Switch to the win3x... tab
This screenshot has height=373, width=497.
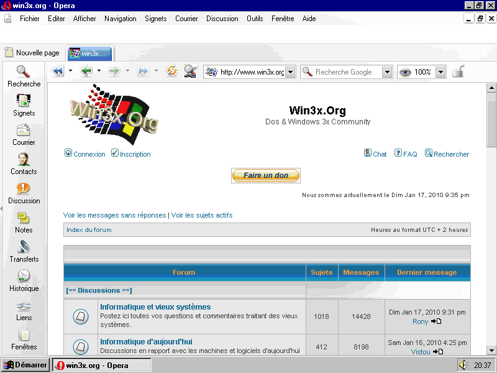coord(90,53)
